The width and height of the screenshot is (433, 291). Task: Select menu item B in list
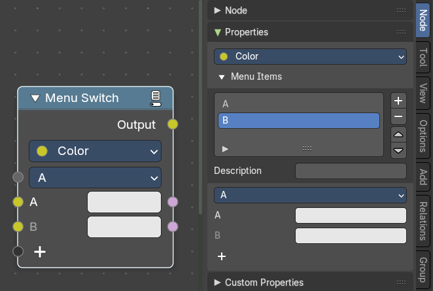[299, 120]
